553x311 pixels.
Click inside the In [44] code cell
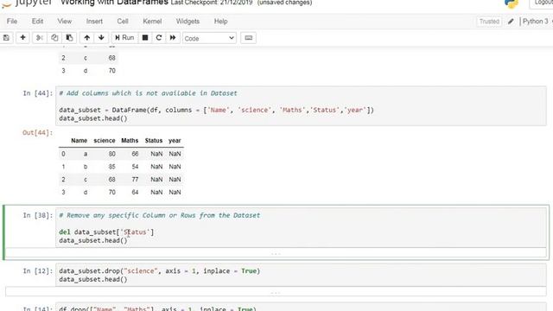pyautogui.click(x=301, y=105)
